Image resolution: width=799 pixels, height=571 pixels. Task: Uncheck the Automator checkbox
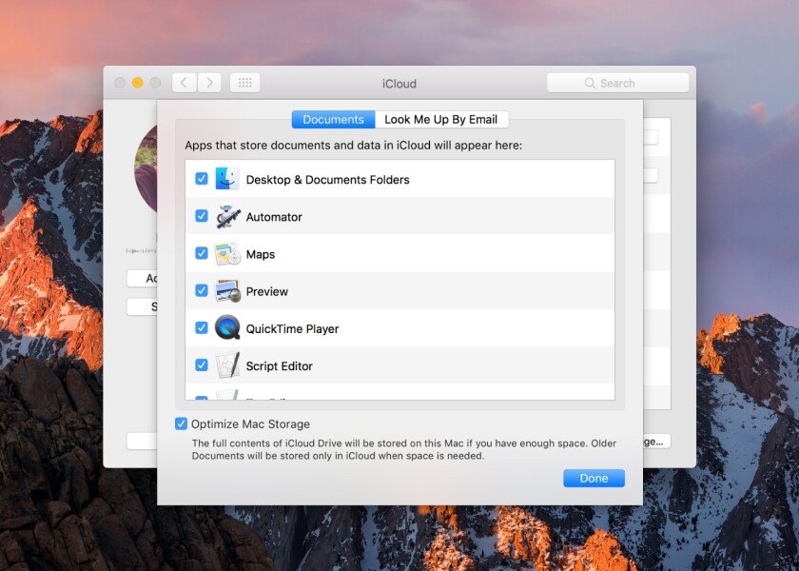(202, 216)
